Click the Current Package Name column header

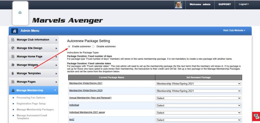[x=111, y=77]
